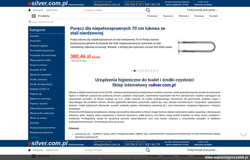Open the hamburger Produkty menu icon
Screen dimensions: 250x160
[34, 16]
